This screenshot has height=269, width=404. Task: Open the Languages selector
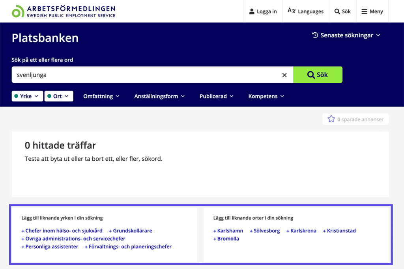coord(305,11)
